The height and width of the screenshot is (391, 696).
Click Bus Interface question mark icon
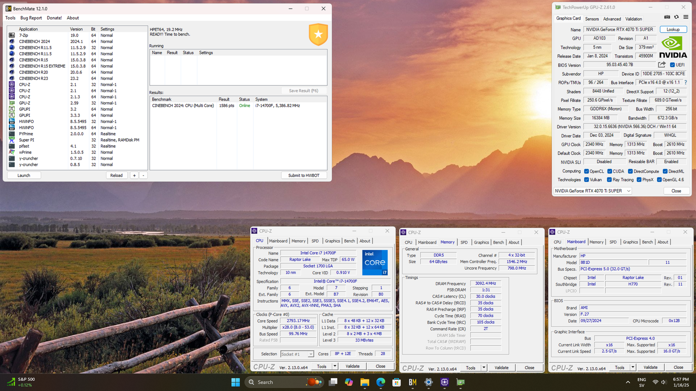coord(686,83)
